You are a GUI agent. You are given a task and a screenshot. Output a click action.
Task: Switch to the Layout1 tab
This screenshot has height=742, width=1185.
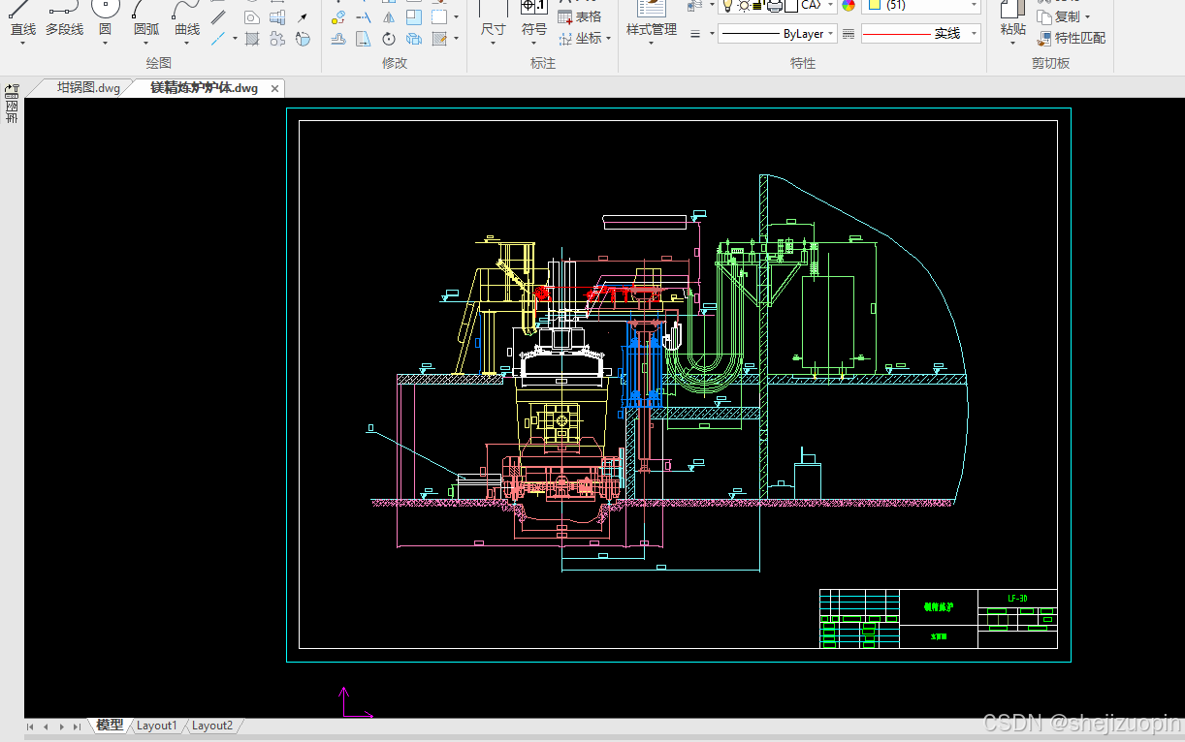pyautogui.click(x=156, y=726)
